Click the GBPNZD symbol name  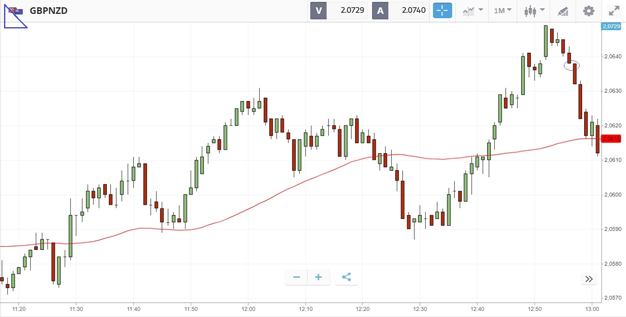coord(48,11)
